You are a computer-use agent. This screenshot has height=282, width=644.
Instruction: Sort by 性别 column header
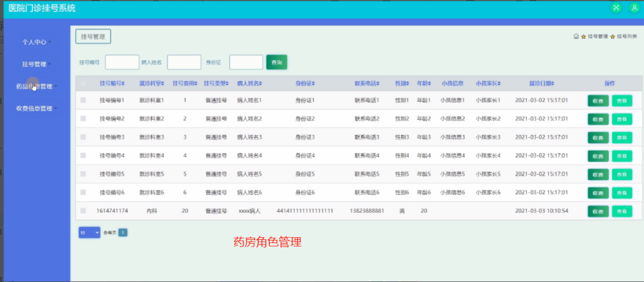coord(401,83)
